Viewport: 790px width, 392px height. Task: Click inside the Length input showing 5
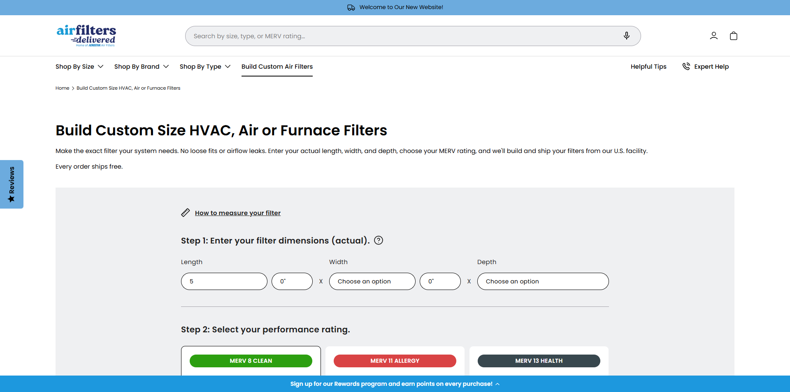pos(224,281)
